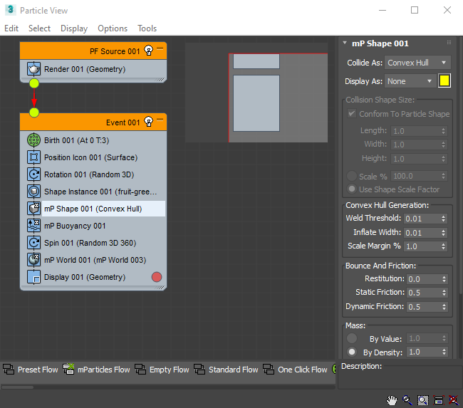This screenshot has height=408, width=463.
Task: Click the PF Source 001 title bar
Action: pyautogui.click(x=93, y=51)
